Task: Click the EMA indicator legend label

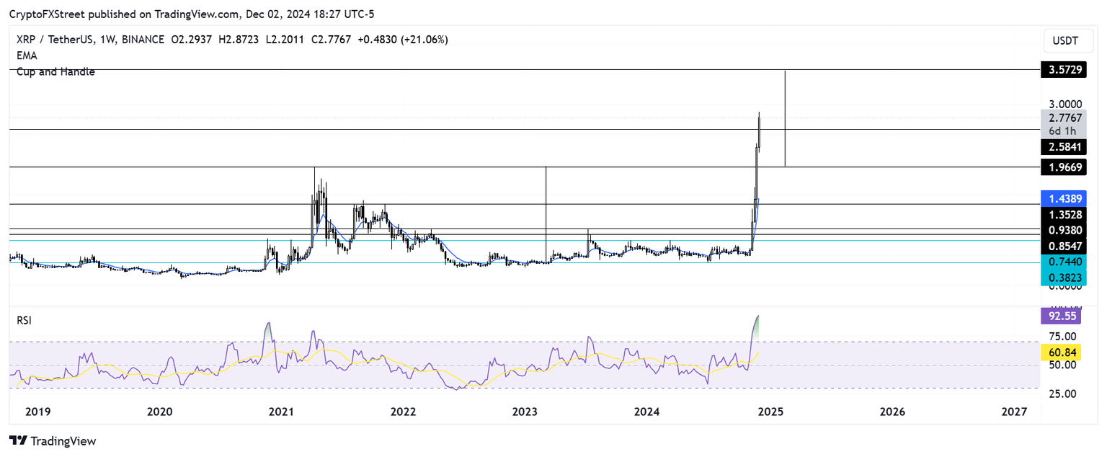Action: (x=26, y=56)
